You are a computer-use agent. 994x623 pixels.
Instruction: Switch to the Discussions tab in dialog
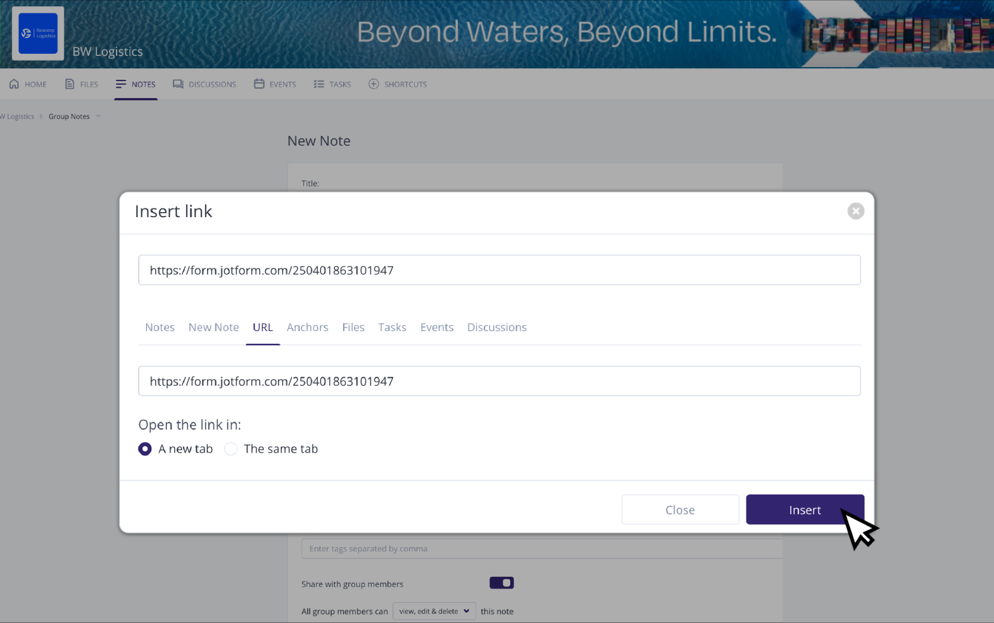point(497,327)
